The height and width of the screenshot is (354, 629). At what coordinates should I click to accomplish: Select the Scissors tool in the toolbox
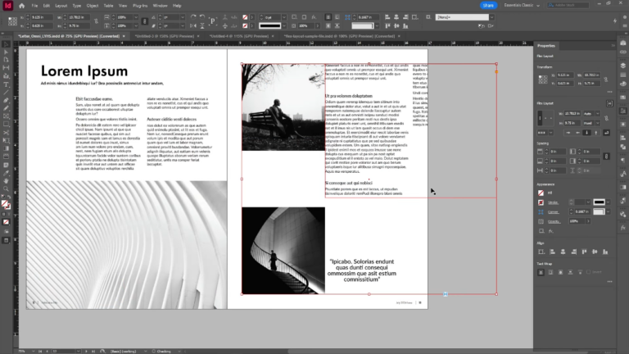(6, 133)
